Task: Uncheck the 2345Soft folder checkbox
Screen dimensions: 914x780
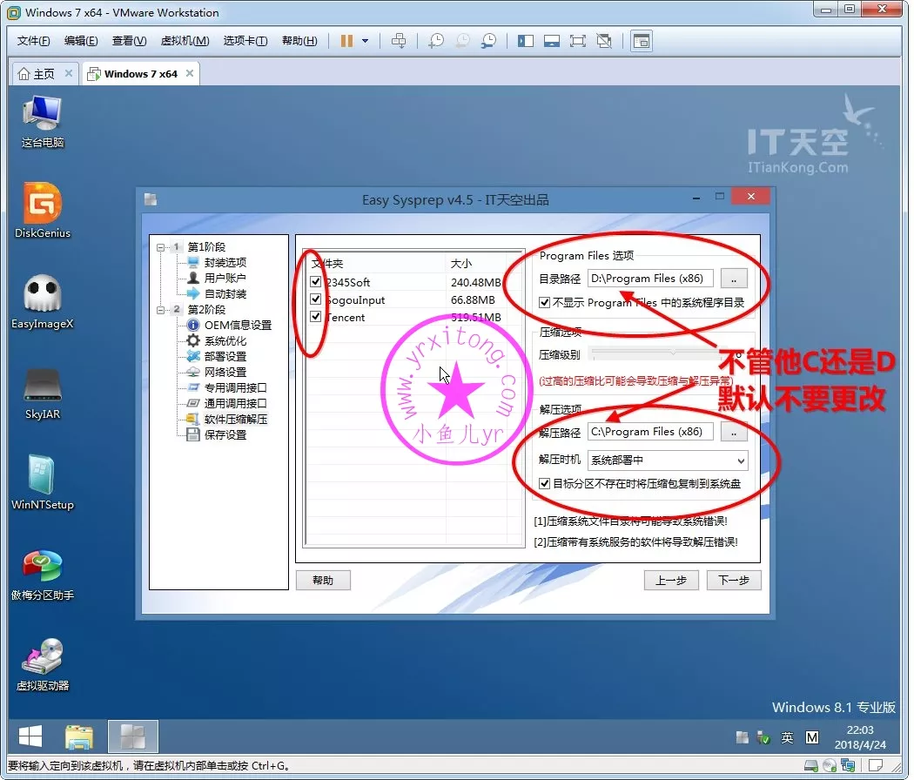Action: pyautogui.click(x=316, y=282)
